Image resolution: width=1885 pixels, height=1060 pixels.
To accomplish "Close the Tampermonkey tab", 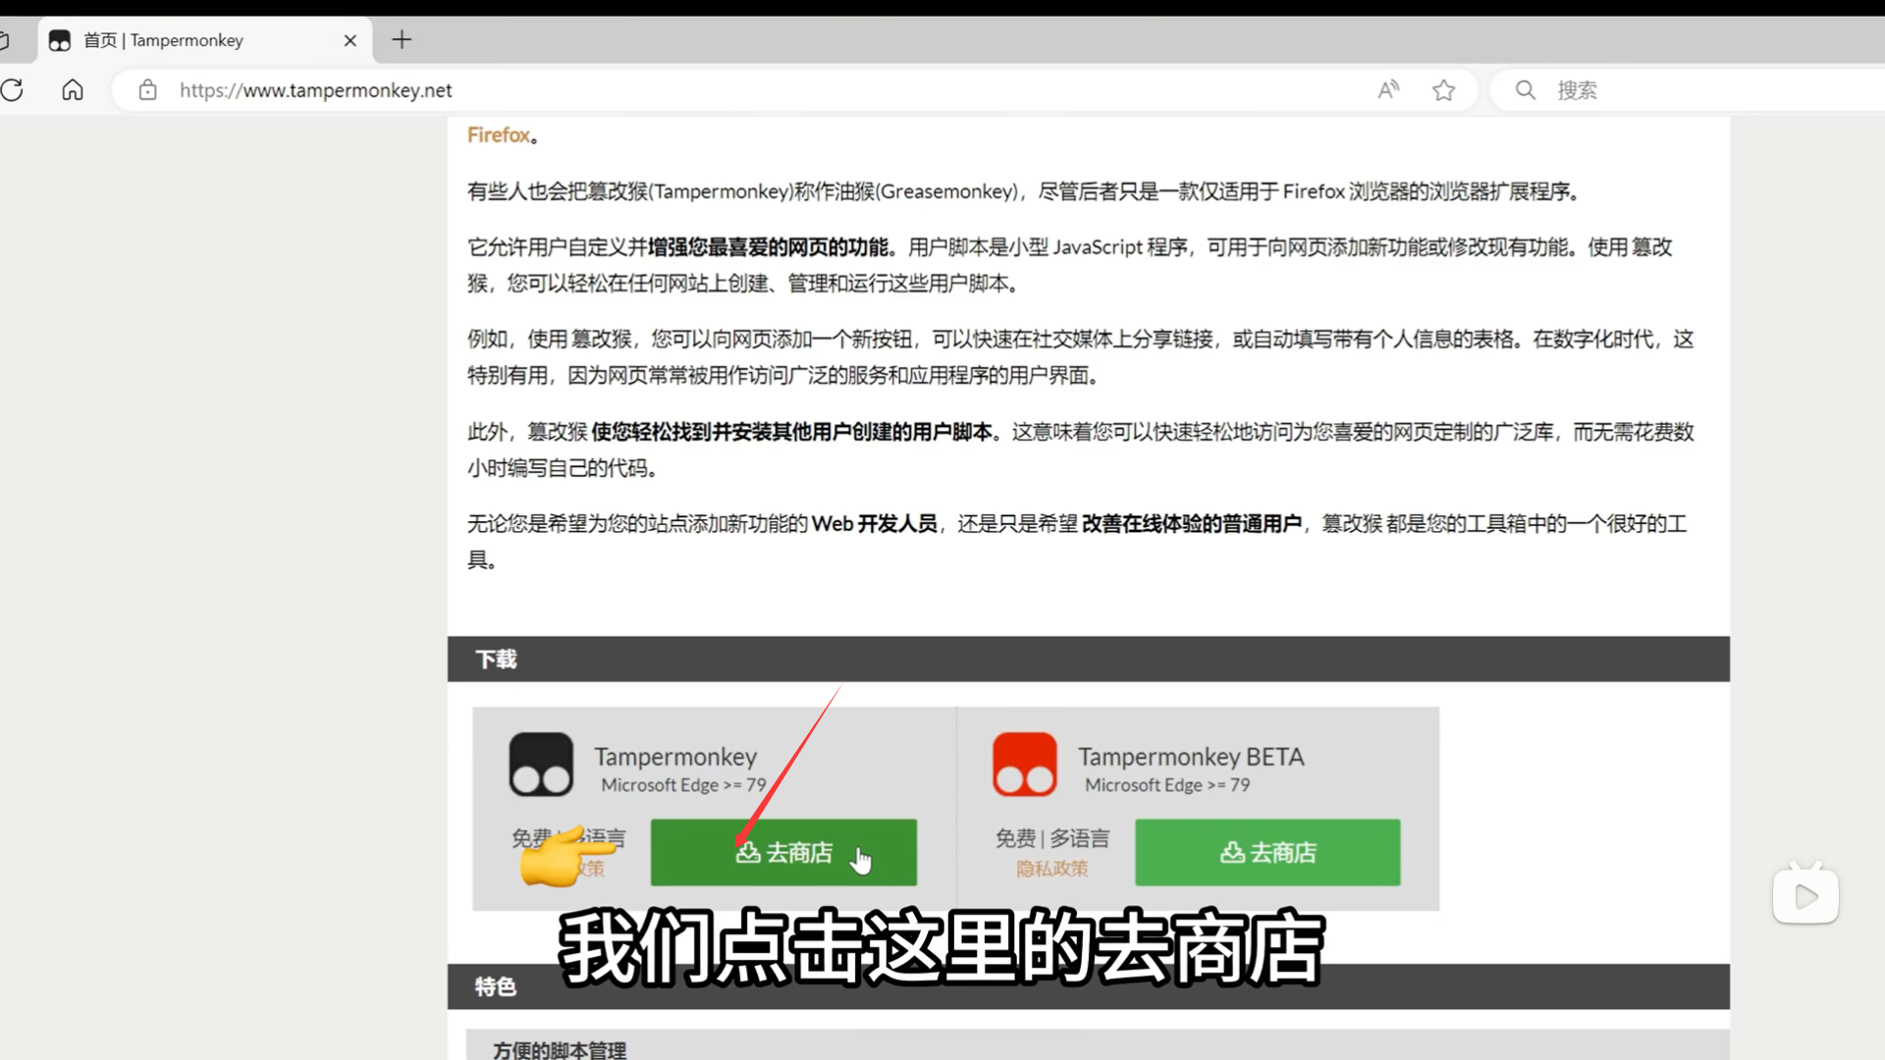I will 350,40.
